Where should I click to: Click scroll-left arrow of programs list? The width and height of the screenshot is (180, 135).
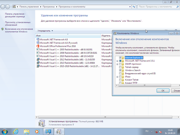click(37, 117)
